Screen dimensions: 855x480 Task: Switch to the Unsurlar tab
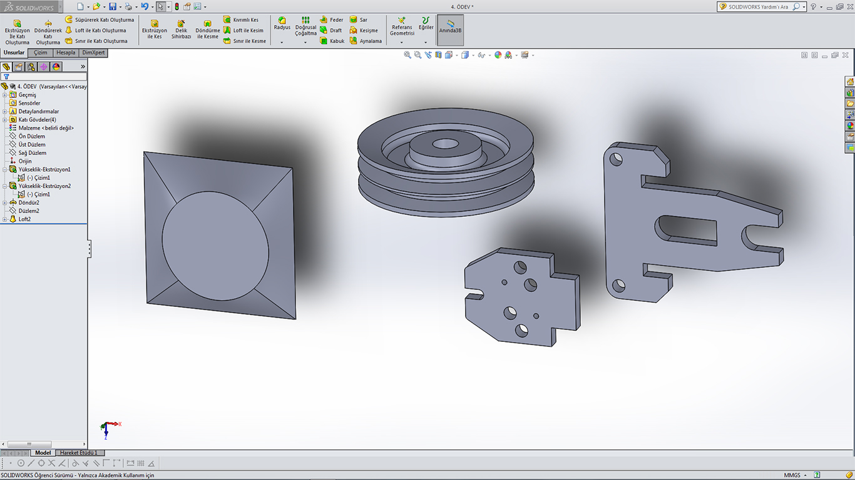click(x=14, y=52)
